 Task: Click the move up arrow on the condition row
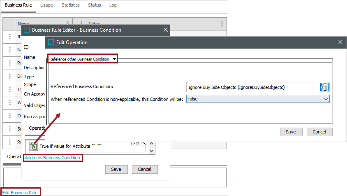pyautogui.click(x=139, y=143)
